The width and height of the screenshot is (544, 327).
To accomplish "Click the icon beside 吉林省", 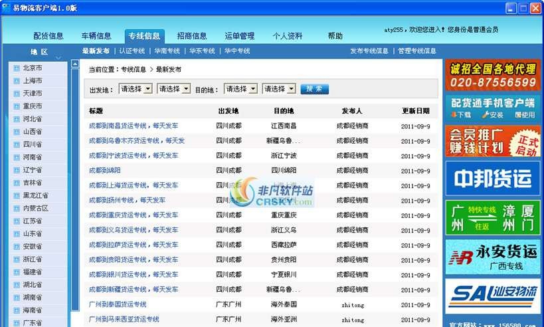I will 17,183.
